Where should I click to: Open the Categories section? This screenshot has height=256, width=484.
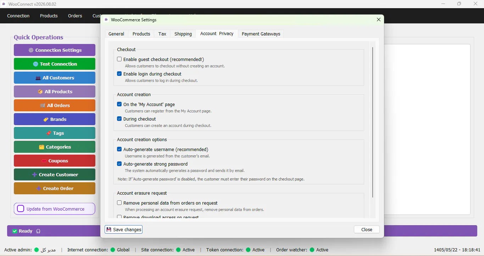coord(55,147)
